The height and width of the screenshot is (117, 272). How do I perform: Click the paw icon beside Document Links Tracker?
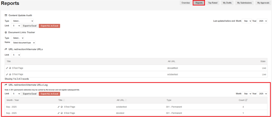point(6,32)
